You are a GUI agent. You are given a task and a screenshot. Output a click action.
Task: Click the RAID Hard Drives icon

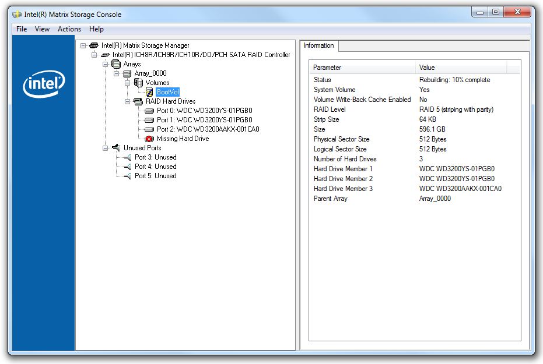point(138,101)
